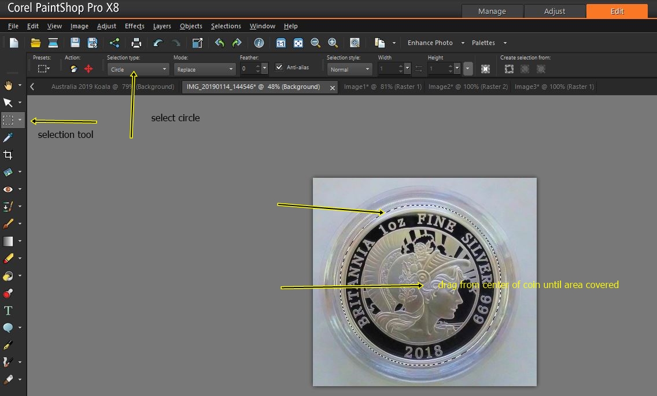657x396 pixels.
Task: Open the Help menu
Action: point(290,26)
